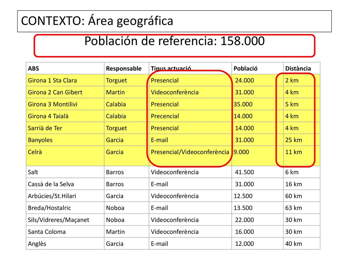The width and height of the screenshot is (349, 262).
Task: Click the Distància column header
Action: (298, 68)
